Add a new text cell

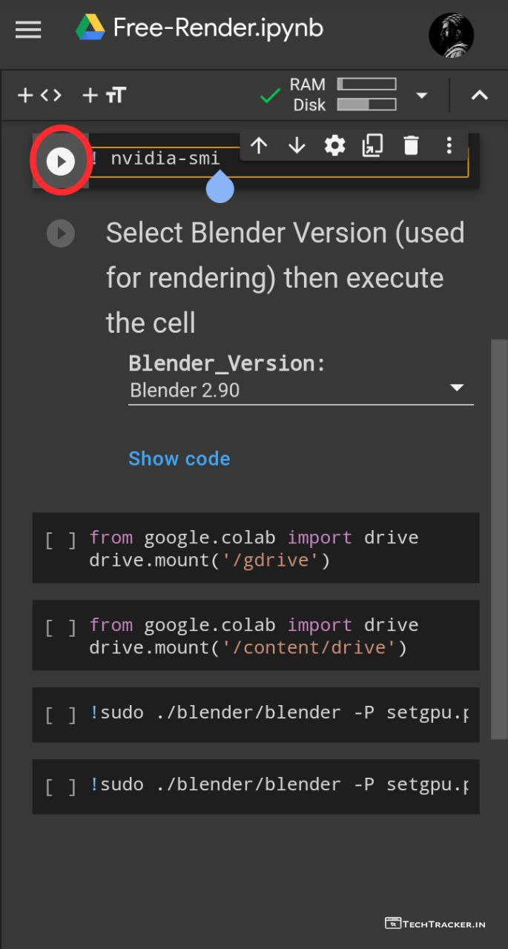(105, 95)
